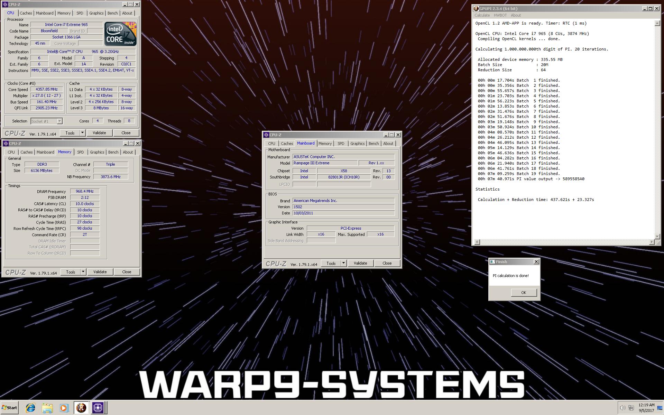Expand the Socket #1 selection combo box

pyautogui.click(x=59, y=121)
